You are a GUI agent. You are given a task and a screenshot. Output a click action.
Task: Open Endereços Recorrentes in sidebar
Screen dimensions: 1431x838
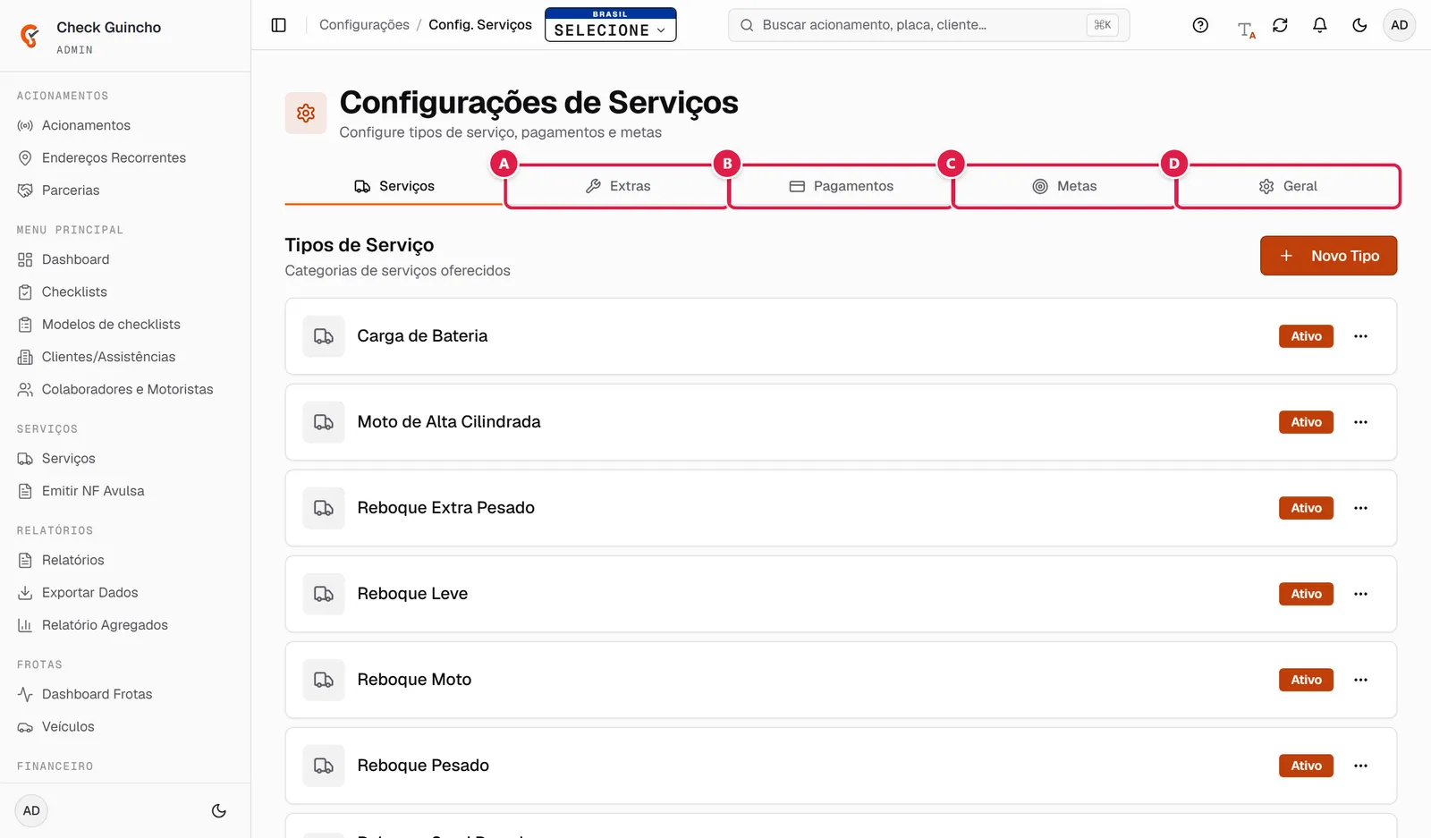coord(114,157)
